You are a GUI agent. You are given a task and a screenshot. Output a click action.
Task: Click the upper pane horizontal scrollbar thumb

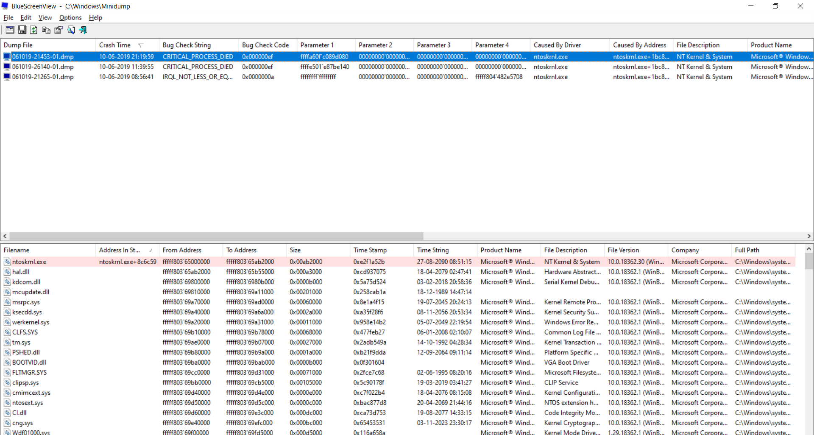[216, 236]
